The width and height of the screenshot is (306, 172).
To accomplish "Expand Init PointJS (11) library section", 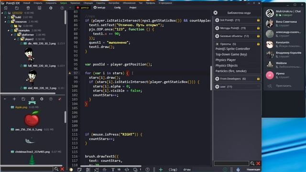I will tap(217, 20).
